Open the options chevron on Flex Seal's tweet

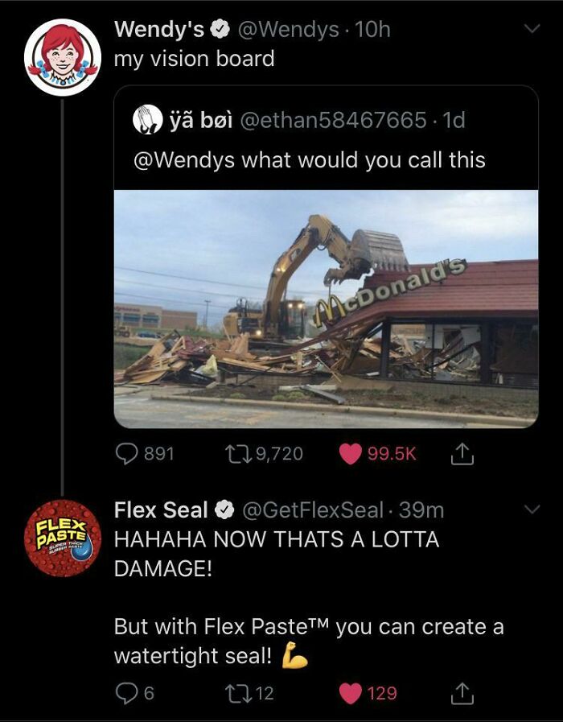[529, 510]
